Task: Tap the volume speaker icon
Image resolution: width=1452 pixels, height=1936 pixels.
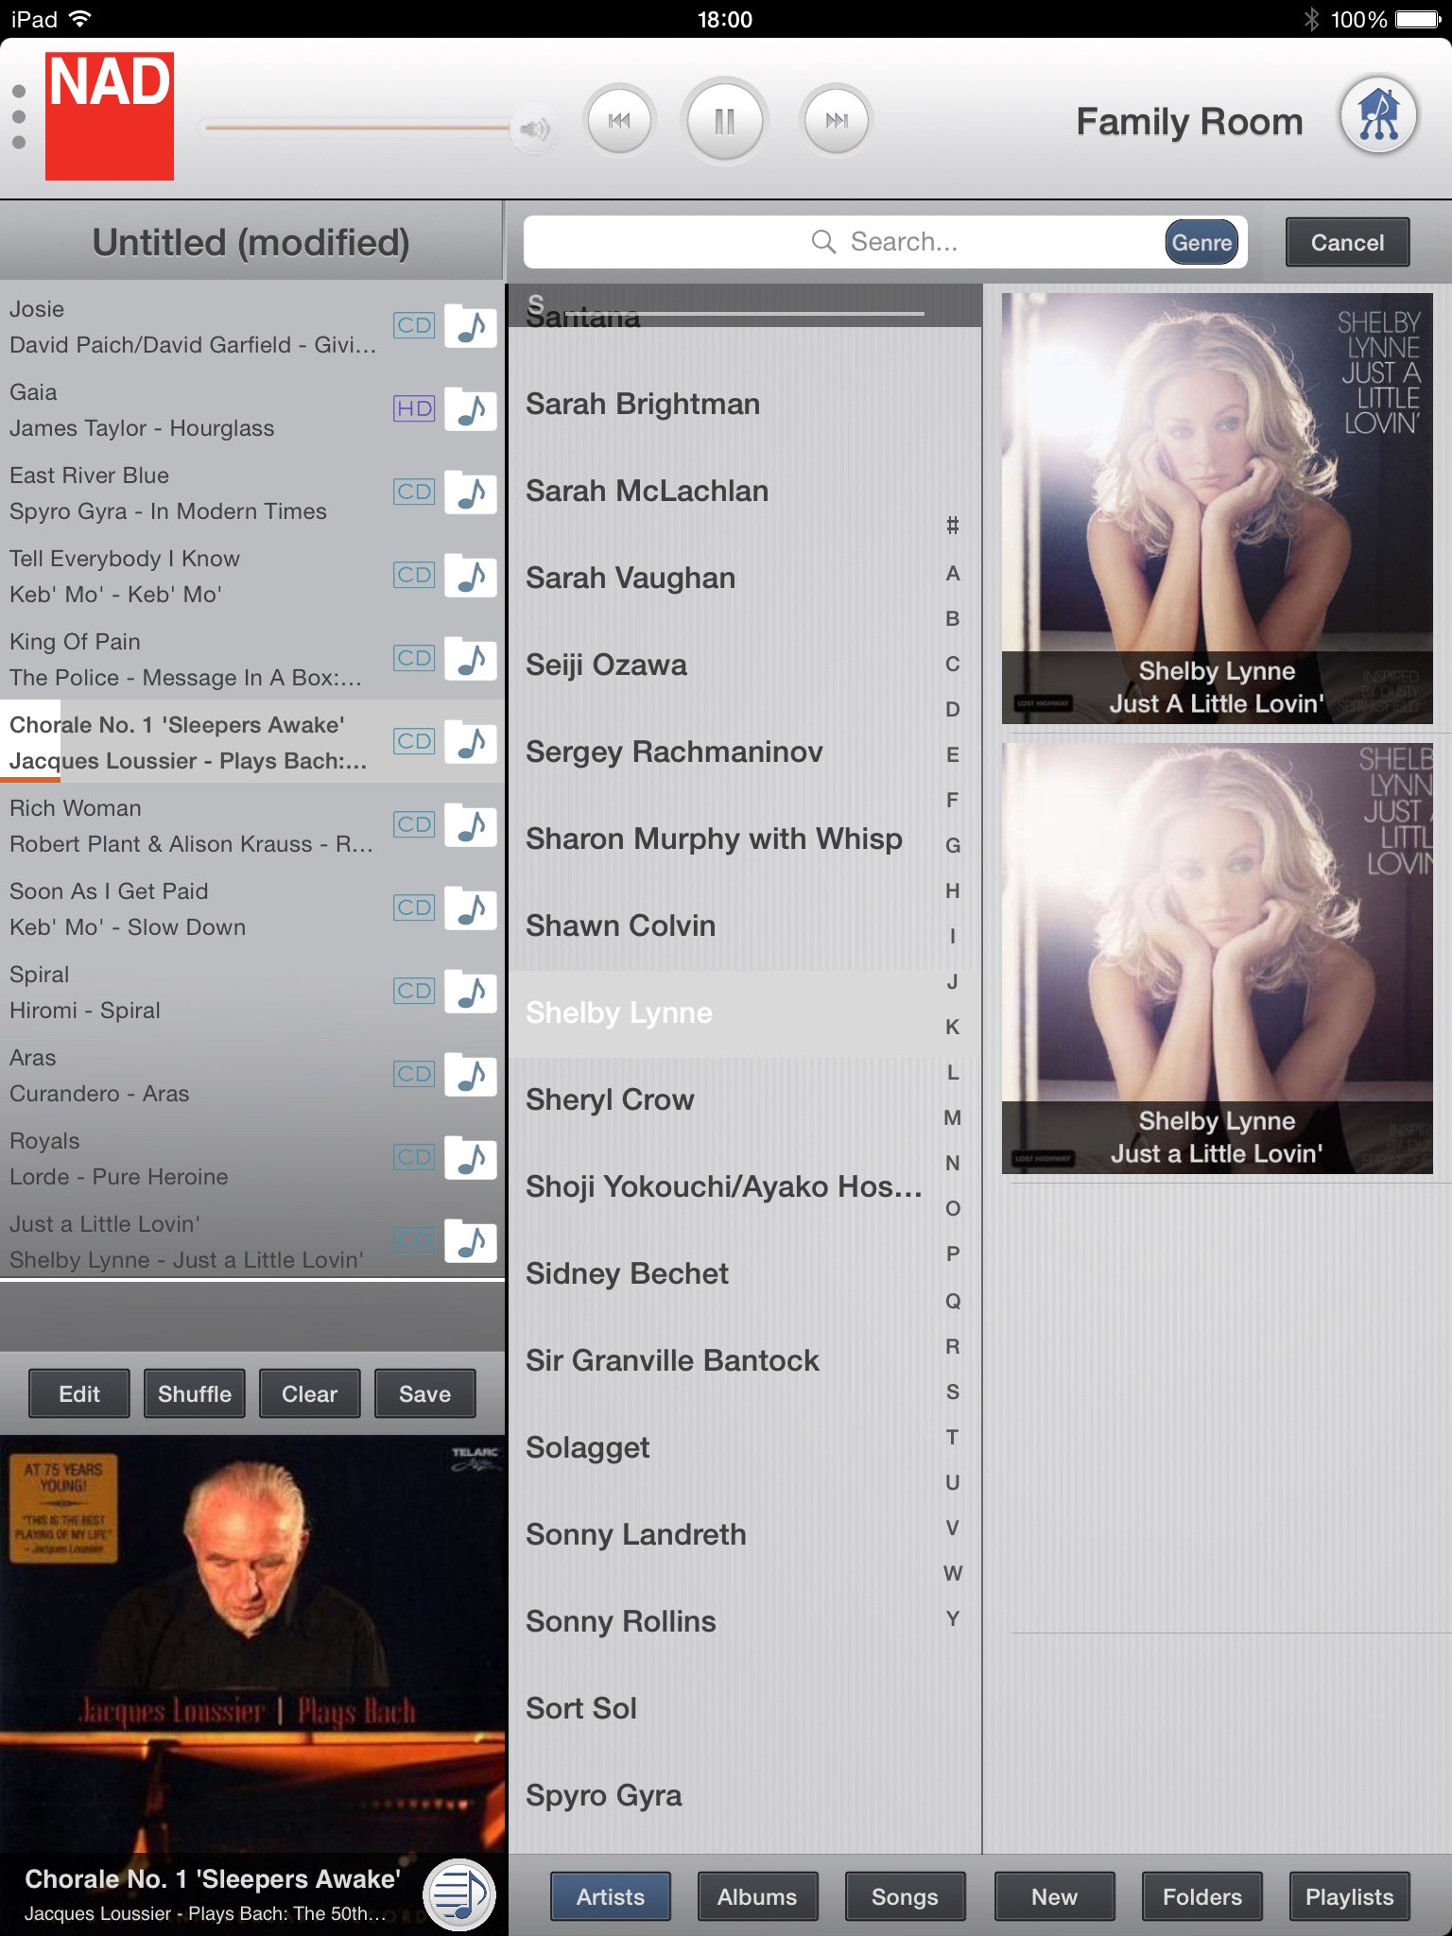Action: coord(532,129)
